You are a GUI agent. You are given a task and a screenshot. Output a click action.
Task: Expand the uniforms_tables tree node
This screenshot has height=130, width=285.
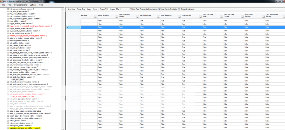coord(8,41)
